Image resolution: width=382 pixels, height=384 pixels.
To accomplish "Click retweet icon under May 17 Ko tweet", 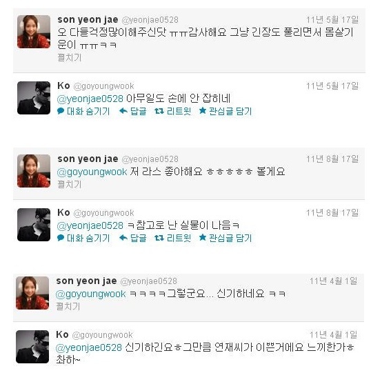I will tap(159, 112).
